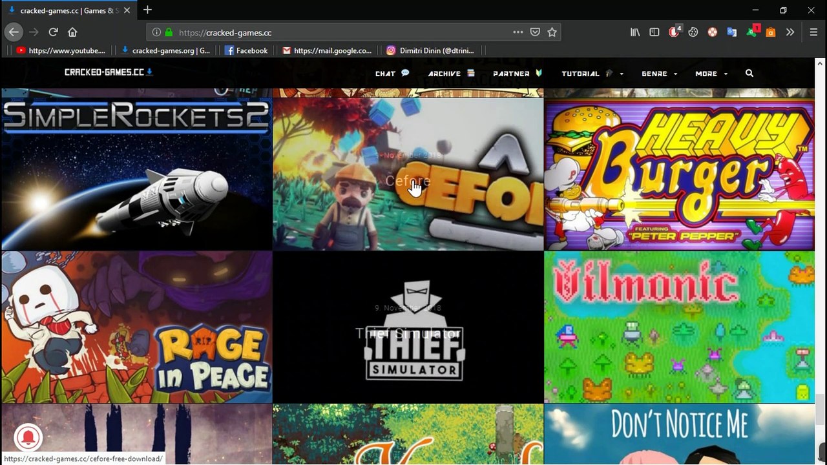Reload the current page
The width and height of the screenshot is (827, 465).
click(53, 32)
